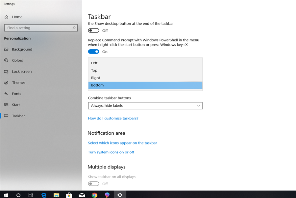296x198 pixels.
Task: Click the search magnifier in Find a setting
Action: [74, 28]
